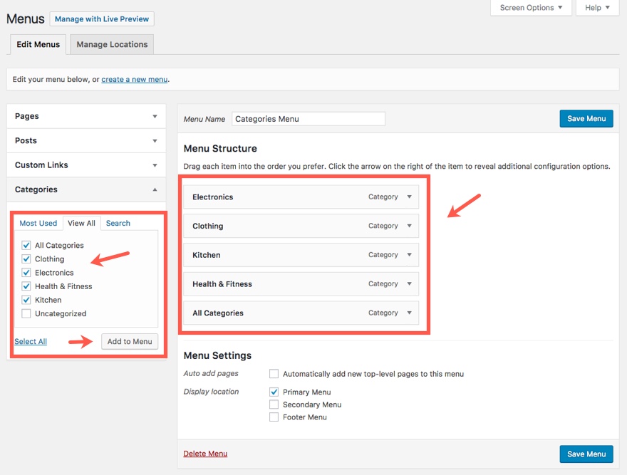
Task: Open Electronics menu item options arrow
Action: [409, 197]
